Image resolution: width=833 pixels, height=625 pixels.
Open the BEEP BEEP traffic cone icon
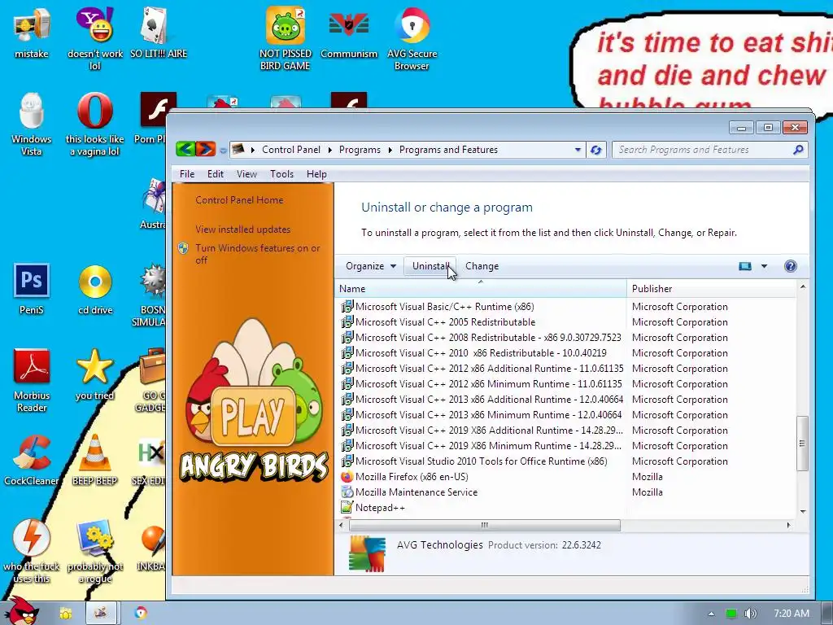(x=95, y=461)
